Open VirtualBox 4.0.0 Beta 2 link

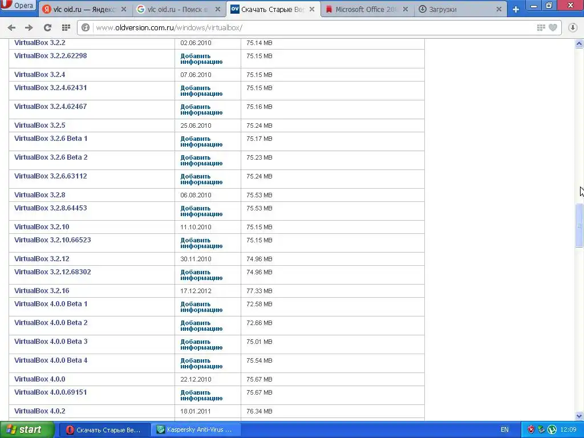click(51, 323)
